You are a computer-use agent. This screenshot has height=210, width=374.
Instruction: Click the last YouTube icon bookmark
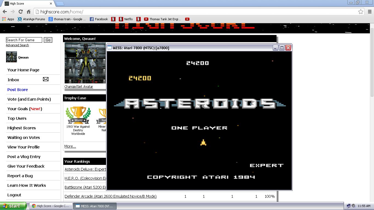point(187,19)
